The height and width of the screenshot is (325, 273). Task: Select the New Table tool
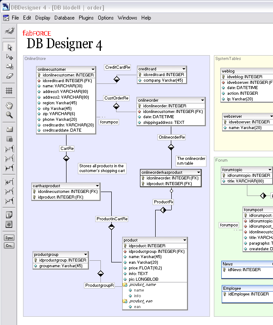click(9, 139)
